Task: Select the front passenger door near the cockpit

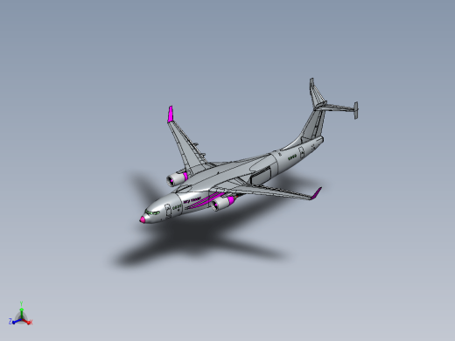Action: coord(168,211)
